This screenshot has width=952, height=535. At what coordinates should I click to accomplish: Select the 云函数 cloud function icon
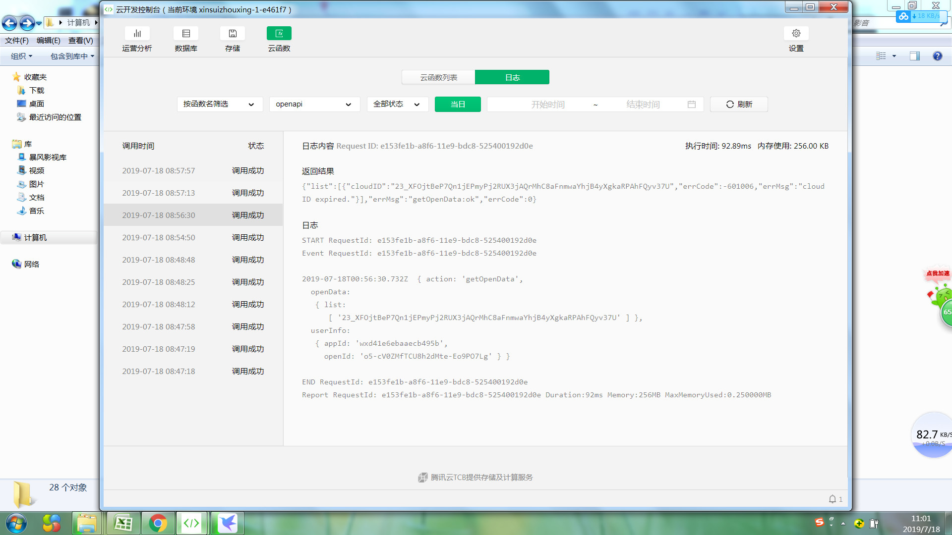click(279, 34)
